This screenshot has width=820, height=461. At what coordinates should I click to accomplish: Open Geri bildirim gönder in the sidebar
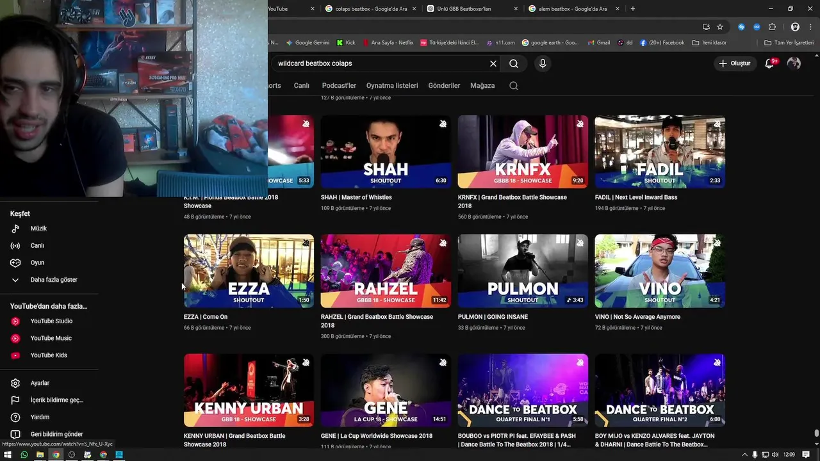[x=49, y=434]
